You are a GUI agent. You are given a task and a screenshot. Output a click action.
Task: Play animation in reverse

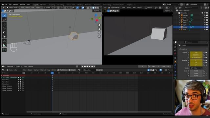pyautogui.click(x=87, y=66)
